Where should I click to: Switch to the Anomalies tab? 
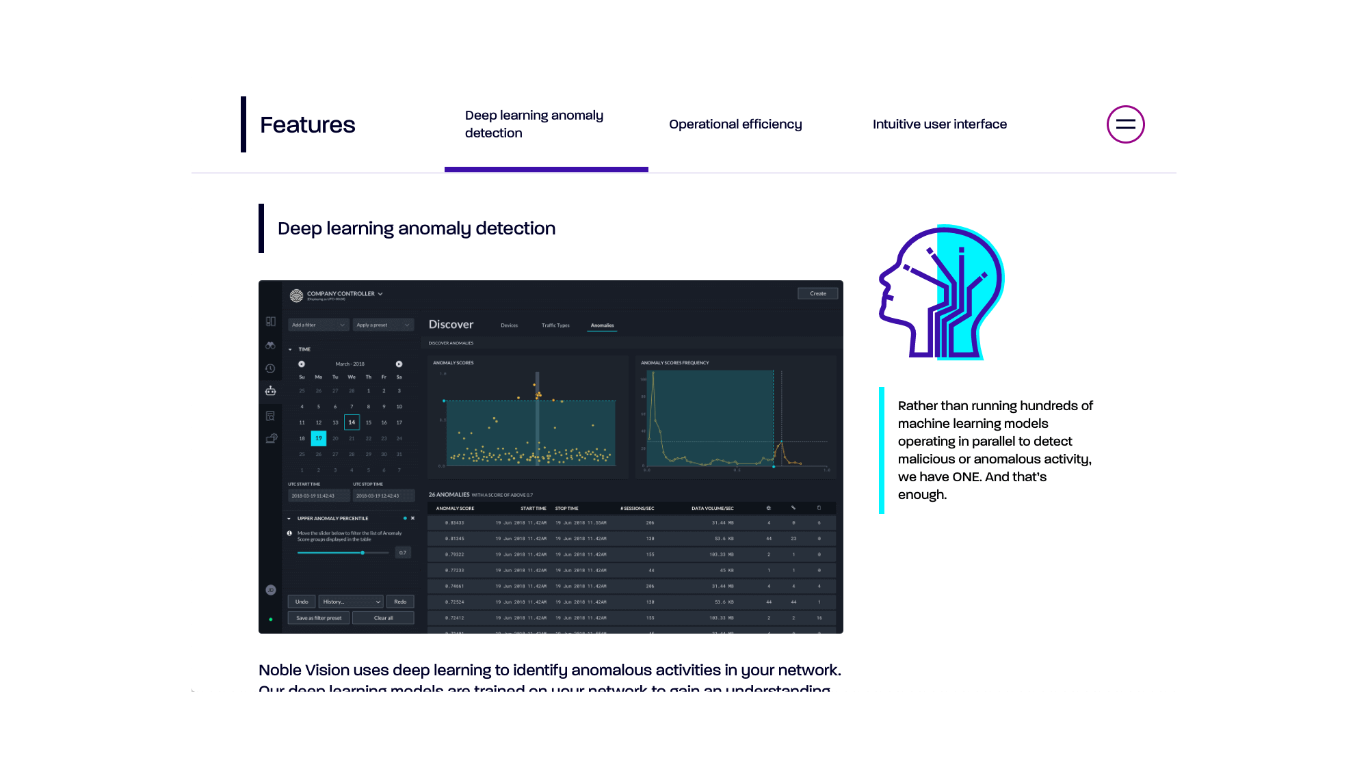[x=602, y=324]
